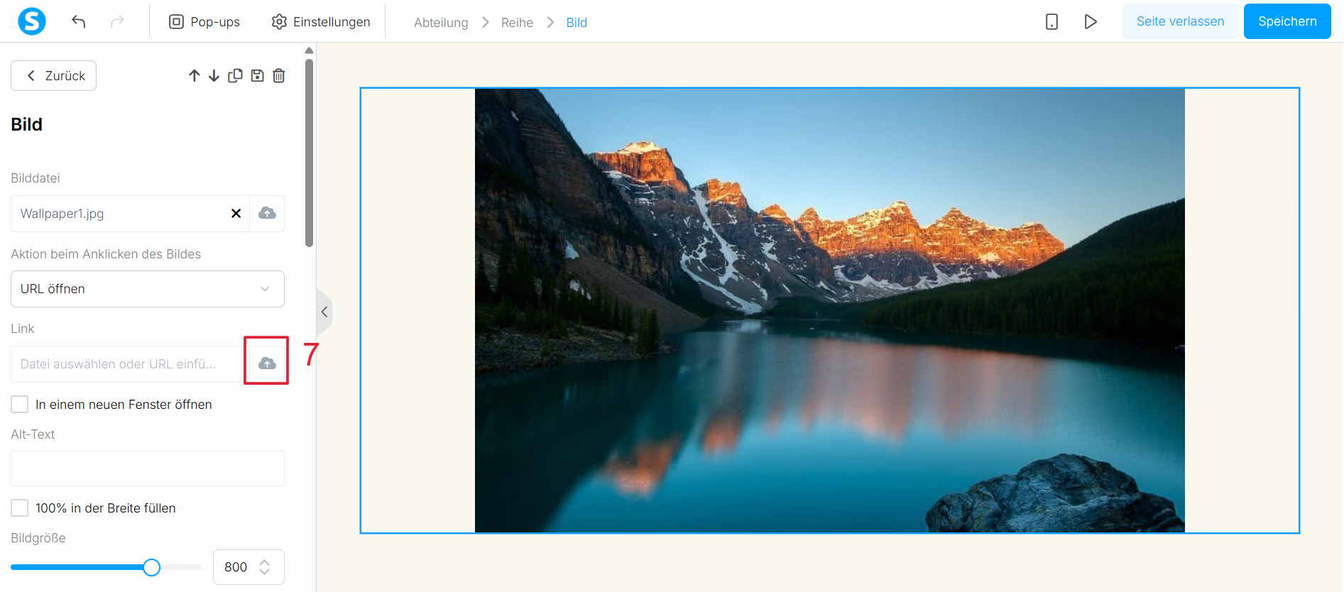Save element as template icon
1344x592 pixels.
tap(258, 75)
